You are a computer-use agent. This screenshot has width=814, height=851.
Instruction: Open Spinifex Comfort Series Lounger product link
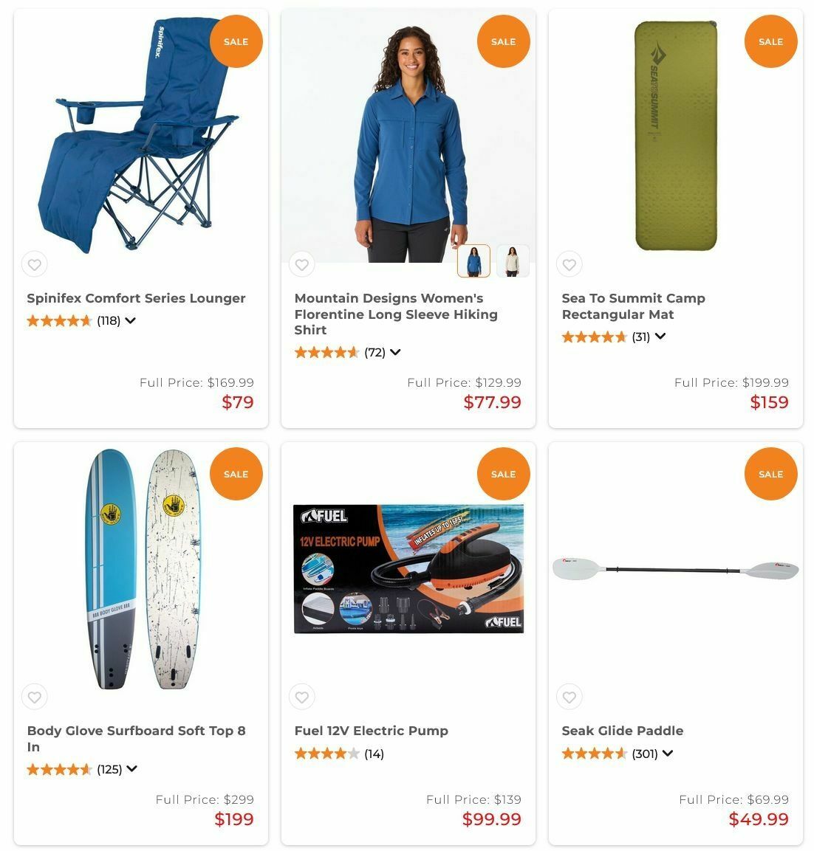tap(137, 298)
